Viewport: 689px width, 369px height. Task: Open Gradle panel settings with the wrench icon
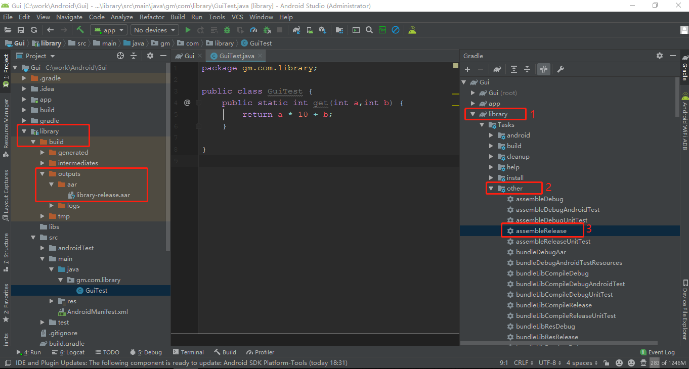pyautogui.click(x=561, y=69)
